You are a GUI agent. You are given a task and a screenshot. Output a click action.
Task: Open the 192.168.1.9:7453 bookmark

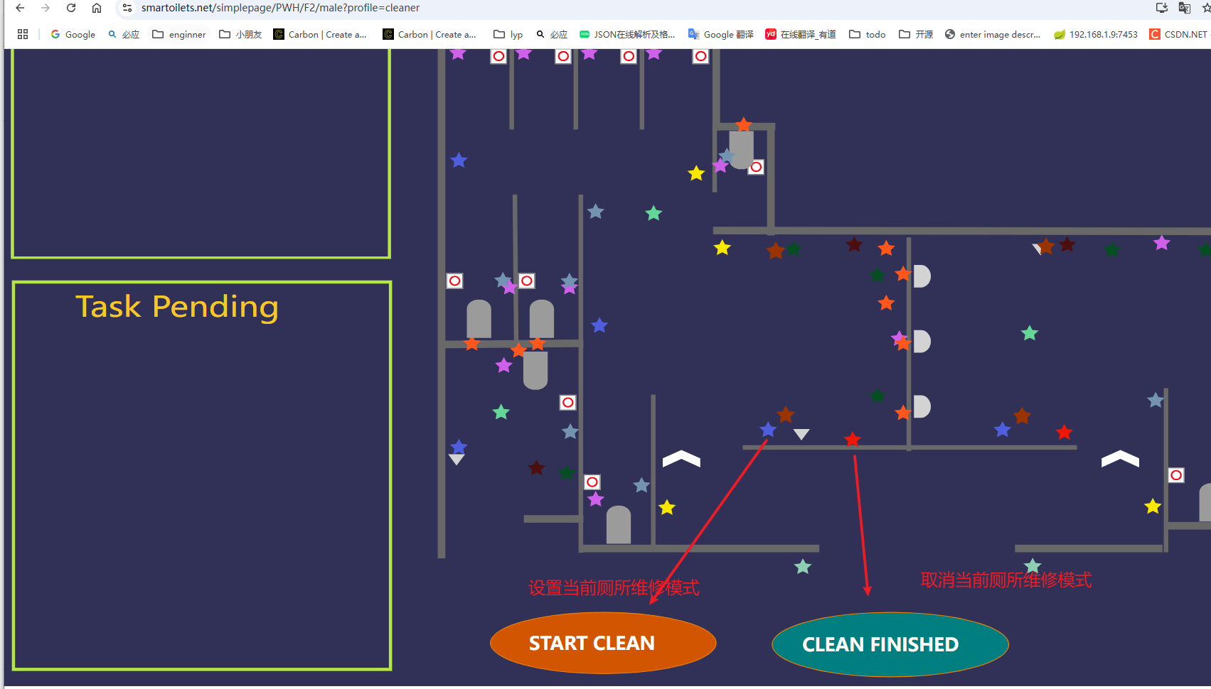(x=1096, y=34)
